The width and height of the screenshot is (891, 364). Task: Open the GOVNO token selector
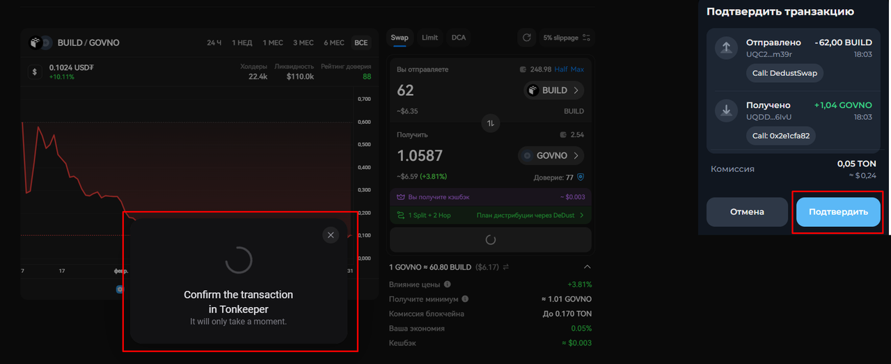[551, 155]
